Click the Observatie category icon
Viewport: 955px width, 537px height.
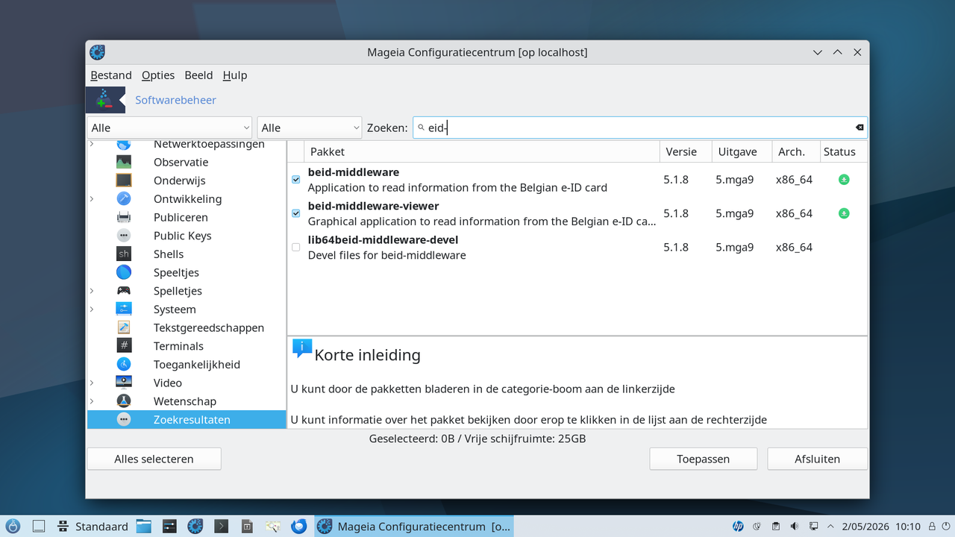[x=124, y=162]
